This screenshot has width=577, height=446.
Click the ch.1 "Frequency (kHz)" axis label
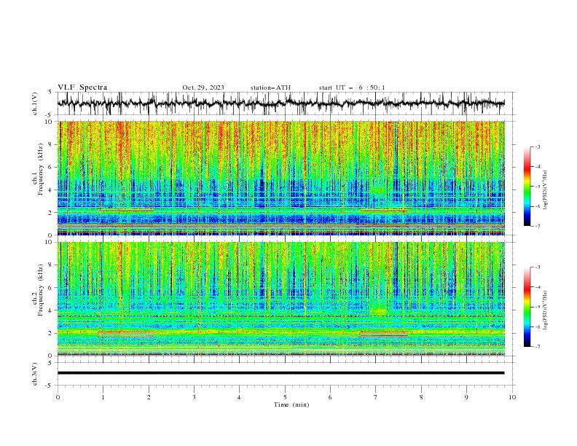pos(40,168)
